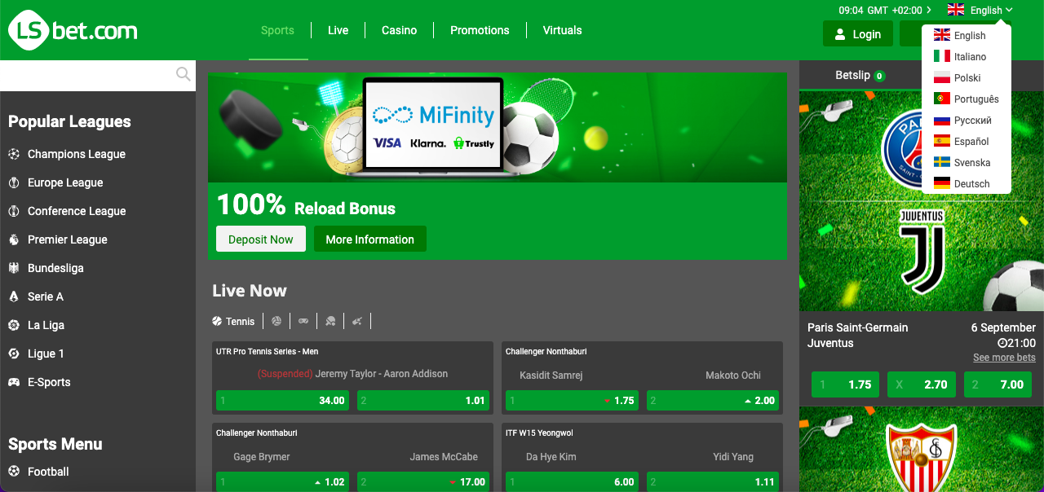Select the Premier League lion icon
The height and width of the screenshot is (492, 1044).
(x=15, y=239)
